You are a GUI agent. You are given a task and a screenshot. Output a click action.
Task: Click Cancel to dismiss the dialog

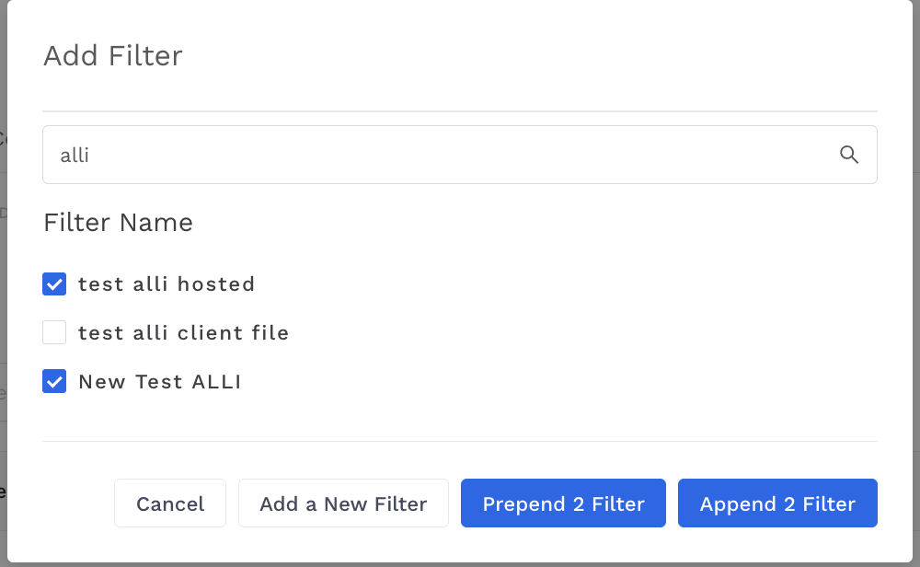(170, 503)
